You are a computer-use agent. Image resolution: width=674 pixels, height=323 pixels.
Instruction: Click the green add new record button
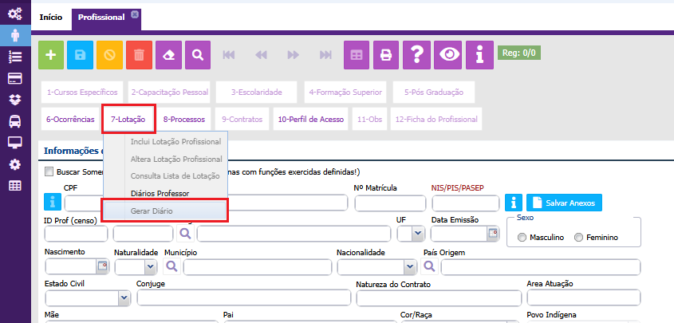(x=53, y=55)
